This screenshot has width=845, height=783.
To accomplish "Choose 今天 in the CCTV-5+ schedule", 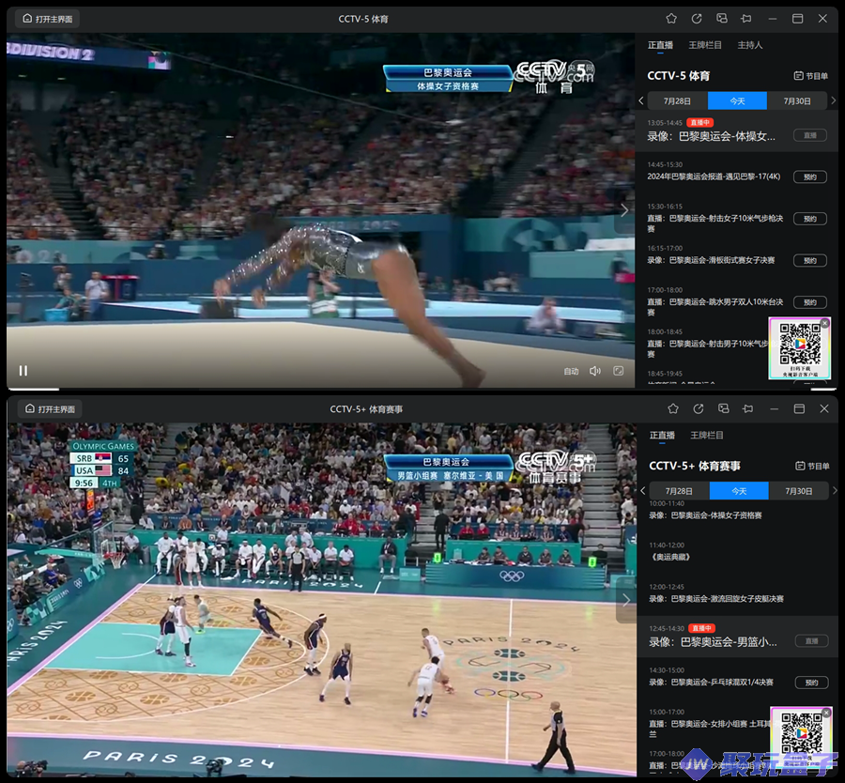I will tap(739, 491).
